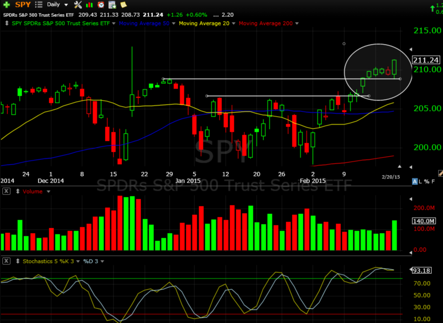Toggle the A arithmetic scale button
Screen dimensions: 443x323
(x=415, y=181)
